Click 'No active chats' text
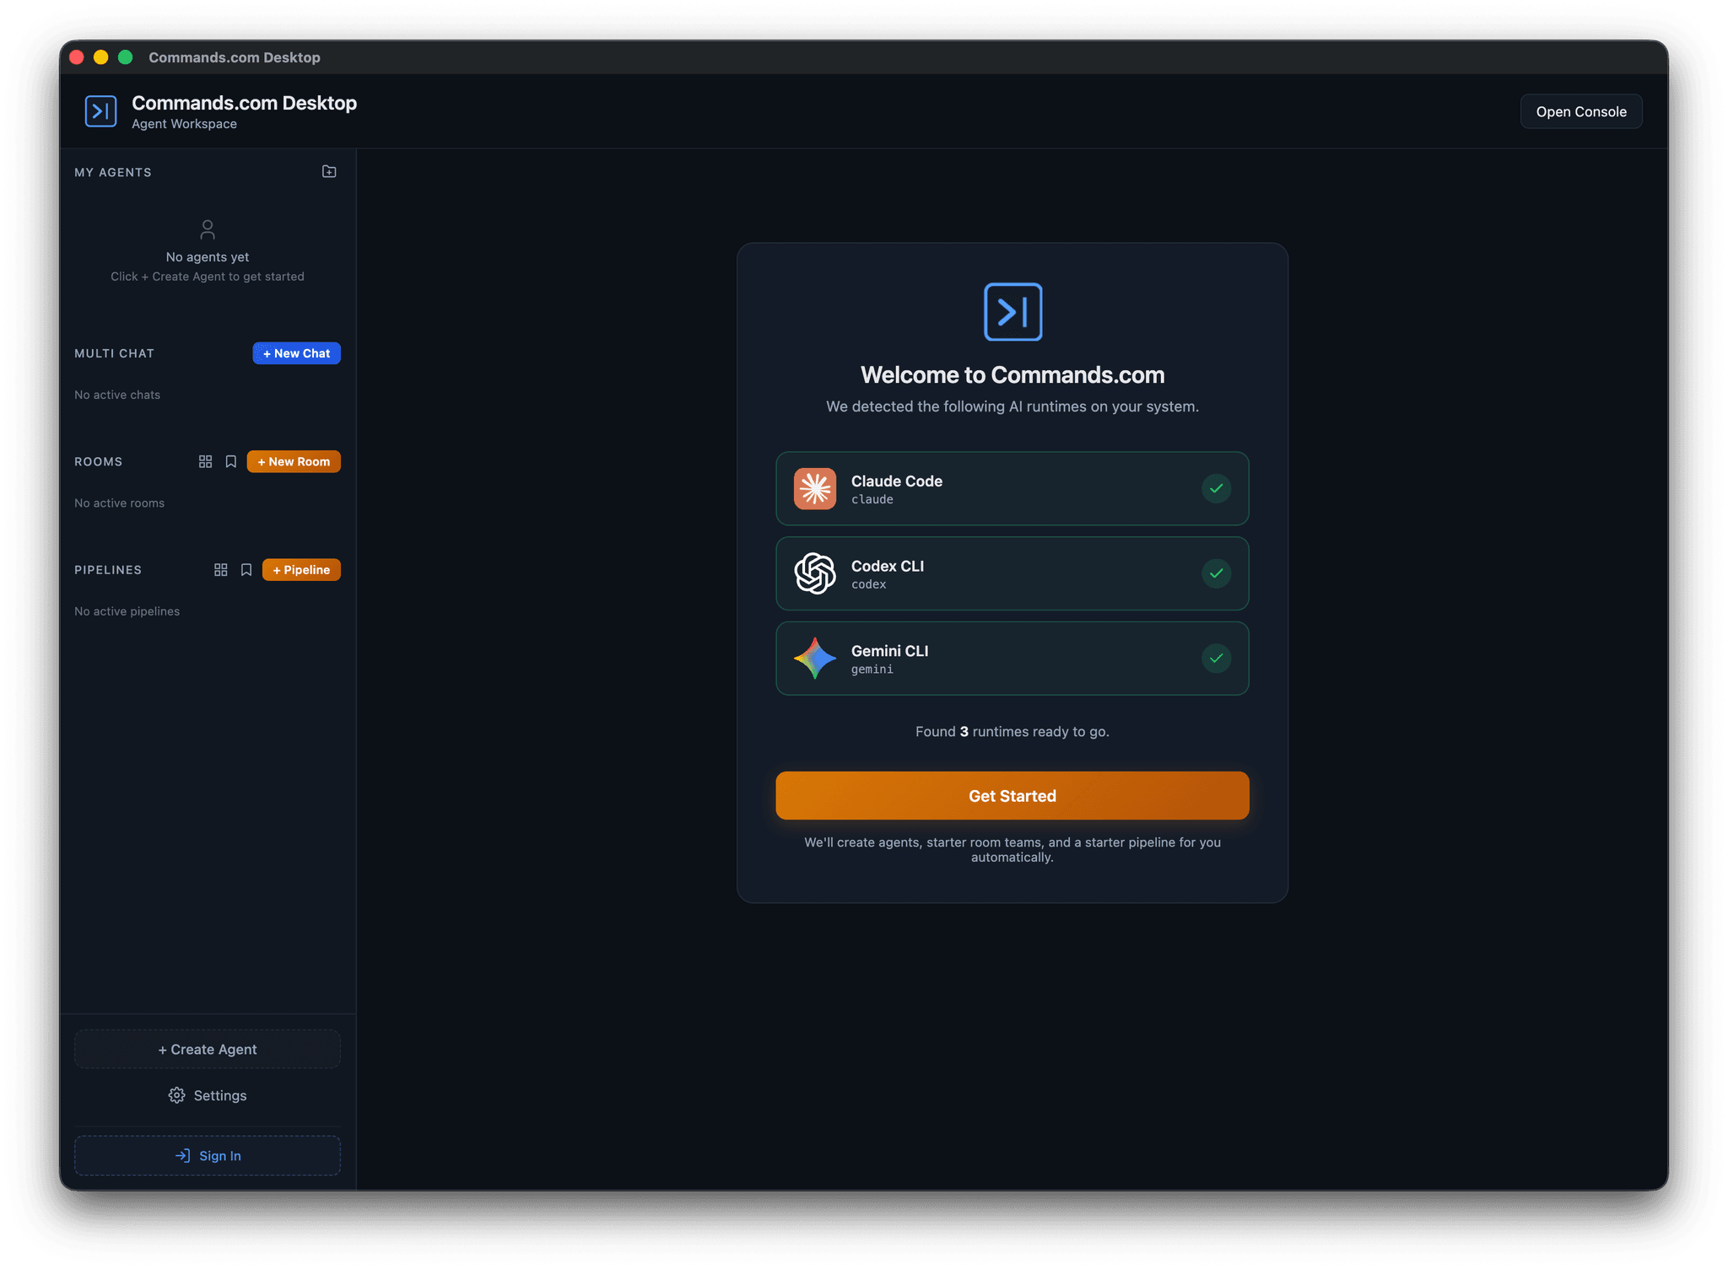Image resolution: width=1728 pixels, height=1269 pixels. tap(117, 395)
